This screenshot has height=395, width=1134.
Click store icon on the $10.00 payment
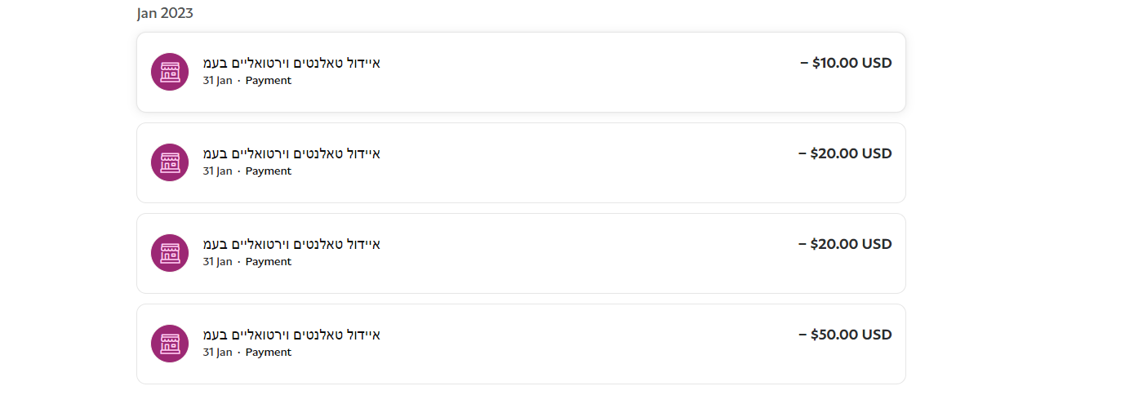[x=170, y=72]
